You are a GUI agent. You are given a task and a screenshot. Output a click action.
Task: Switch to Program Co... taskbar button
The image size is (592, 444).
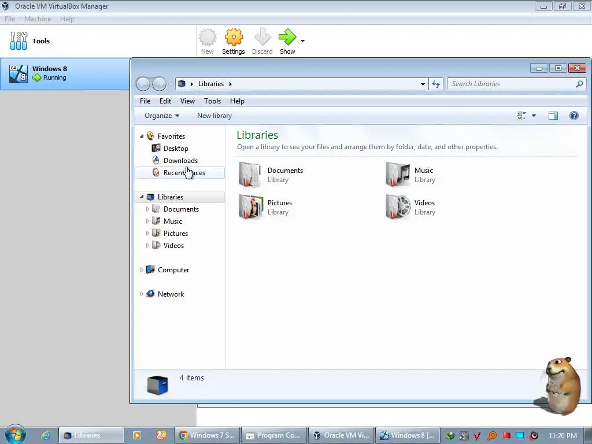tap(273, 435)
